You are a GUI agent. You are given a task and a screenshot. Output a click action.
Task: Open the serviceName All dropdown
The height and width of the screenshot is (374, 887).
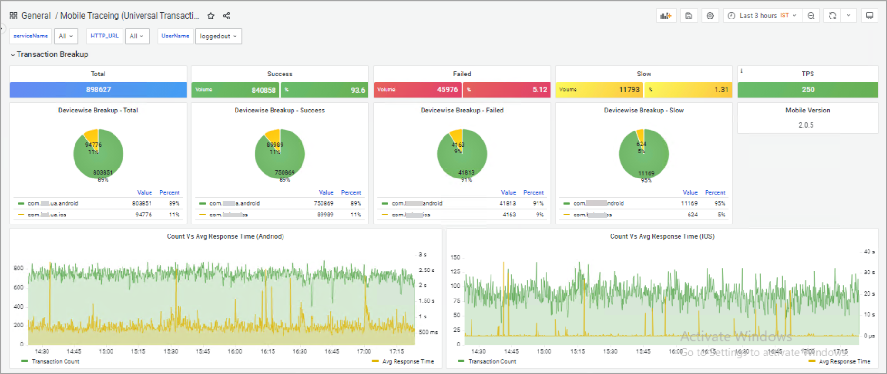point(66,36)
